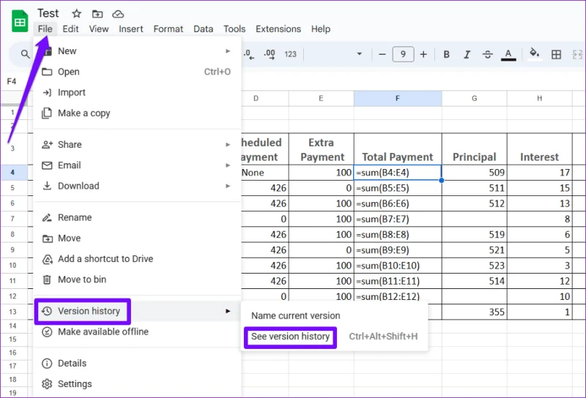Select row 4 header

click(x=12, y=173)
